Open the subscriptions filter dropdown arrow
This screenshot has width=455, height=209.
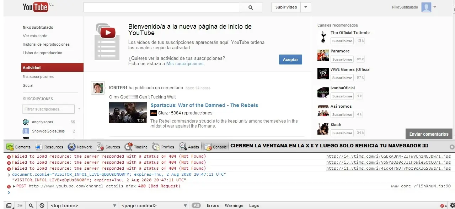click(x=79, y=109)
